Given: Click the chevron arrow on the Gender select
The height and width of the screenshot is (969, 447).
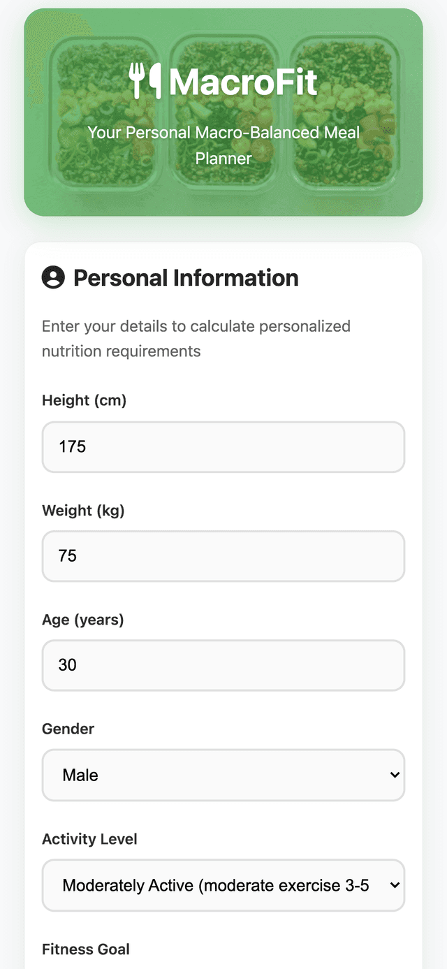Looking at the screenshot, I should coord(395,775).
